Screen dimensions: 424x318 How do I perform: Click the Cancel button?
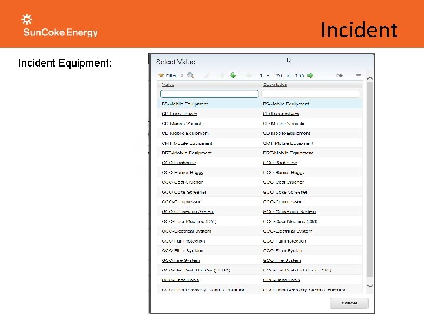(x=349, y=303)
